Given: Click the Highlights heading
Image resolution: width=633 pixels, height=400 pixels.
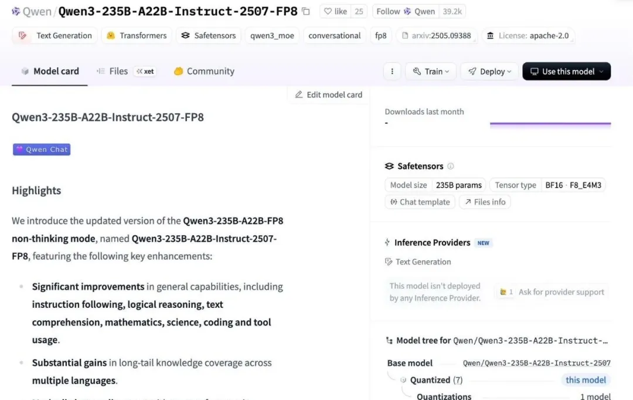Looking at the screenshot, I should click(36, 190).
